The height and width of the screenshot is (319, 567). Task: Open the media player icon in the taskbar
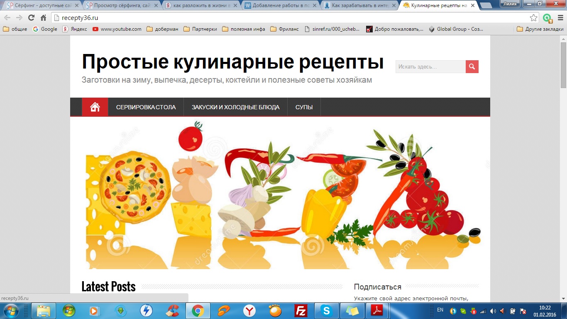pyautogui.click(x=94, y=310)
